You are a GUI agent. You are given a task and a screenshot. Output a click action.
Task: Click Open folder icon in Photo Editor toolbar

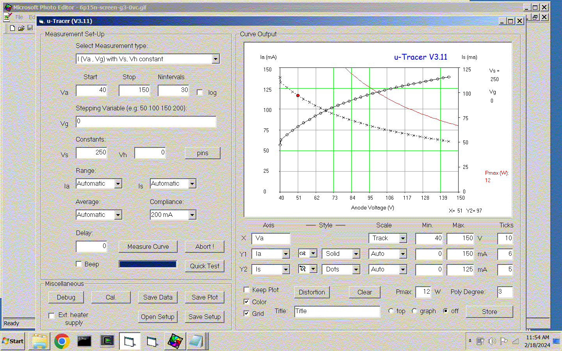[21, 28]
